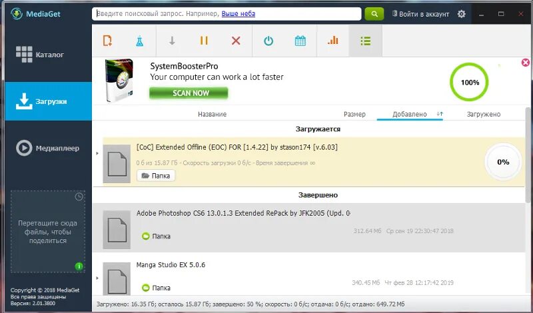The width and height of the screenshot is (533, 313).
Task: Click the SystemBoosterPro box thumbnail
Action: [119, 81]
